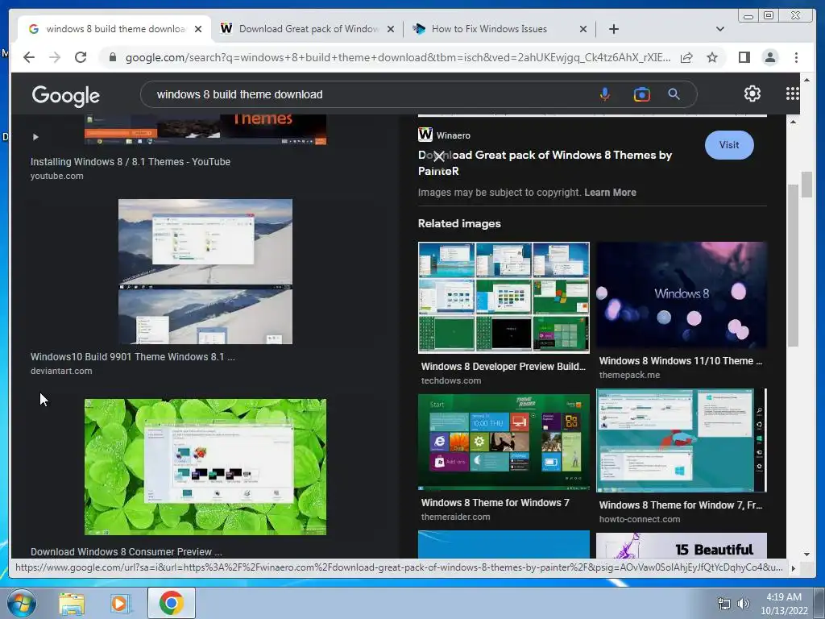
Task: Click the browser Back arrow
Action: tap(29, 57)
